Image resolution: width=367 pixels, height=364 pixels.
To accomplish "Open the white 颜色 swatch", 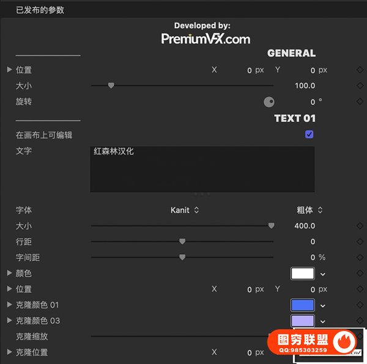I will [x=303, y=274].
